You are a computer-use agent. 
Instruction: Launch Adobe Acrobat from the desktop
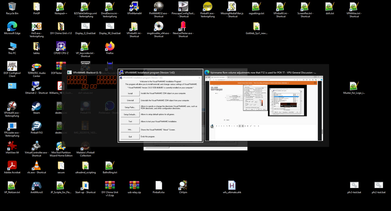tap(12, 166)
